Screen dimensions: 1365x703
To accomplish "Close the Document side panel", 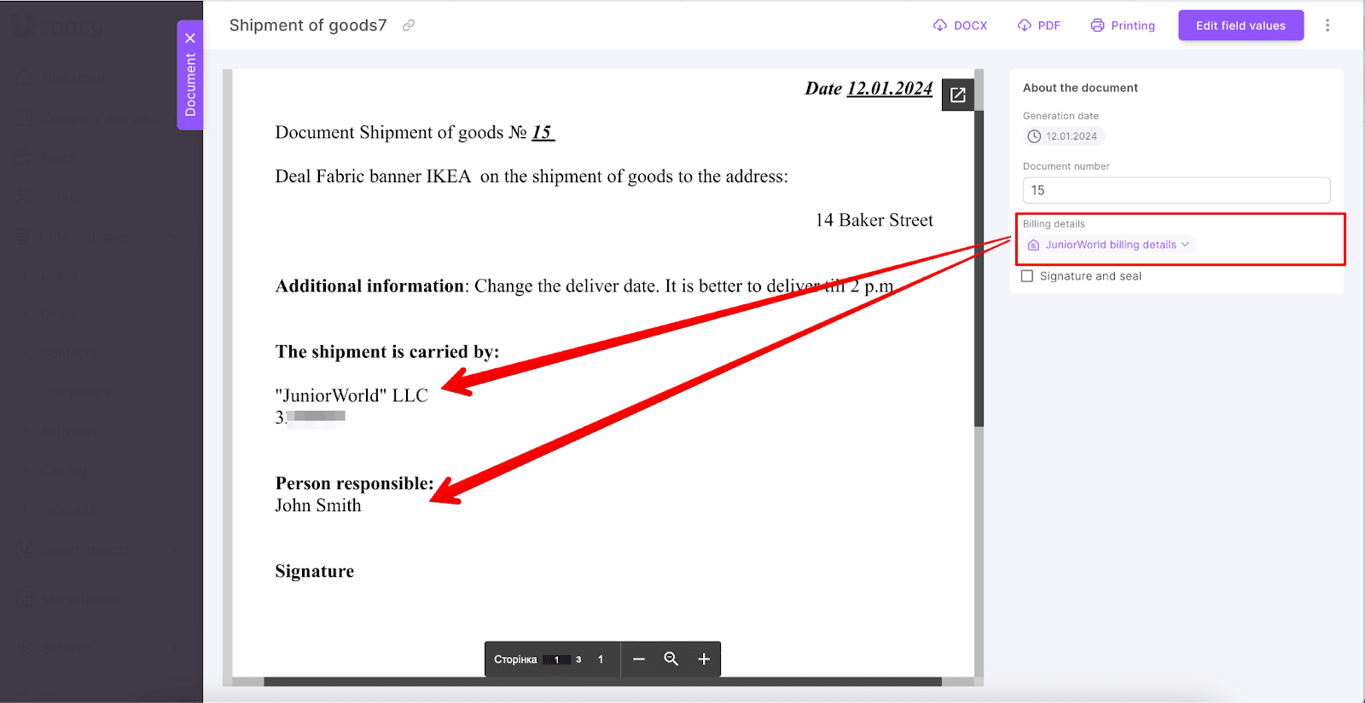I will pyautogui.click(x=190, y=38).
